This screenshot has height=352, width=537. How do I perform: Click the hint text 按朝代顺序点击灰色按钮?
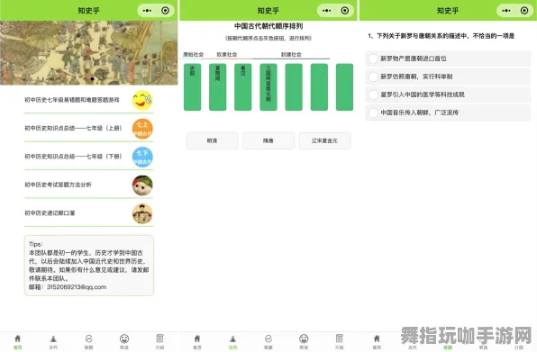[268, 39]
